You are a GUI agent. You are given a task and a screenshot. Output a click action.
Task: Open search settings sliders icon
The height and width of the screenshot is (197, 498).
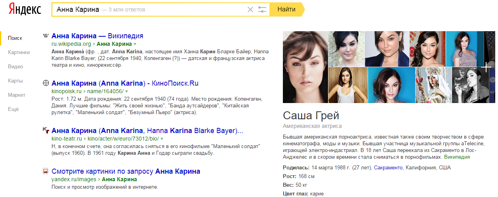(262, 9)
